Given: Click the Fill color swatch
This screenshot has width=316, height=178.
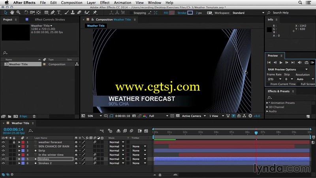Looking at the screenshot, I should 172,13.
